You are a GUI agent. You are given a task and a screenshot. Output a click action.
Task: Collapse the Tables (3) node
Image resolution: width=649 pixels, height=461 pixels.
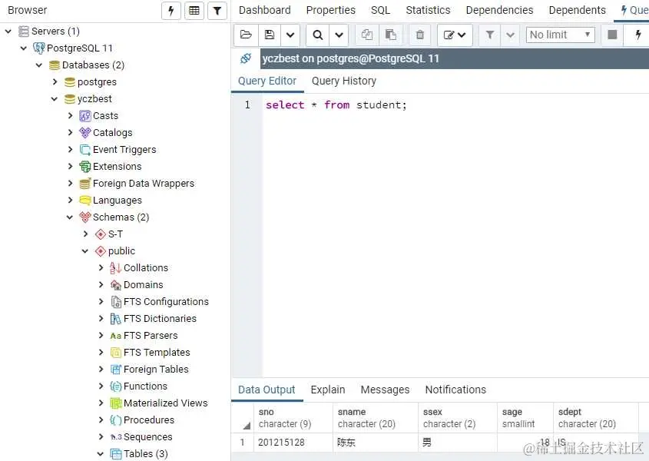click(100, 454)
